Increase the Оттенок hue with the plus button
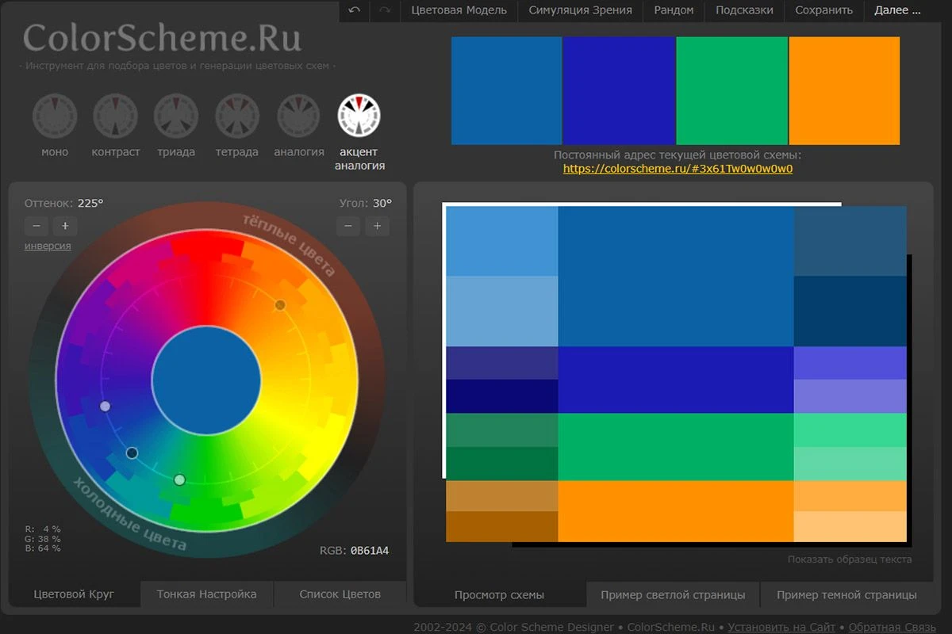Screen dimensions: 952x634 click(65, 226)
